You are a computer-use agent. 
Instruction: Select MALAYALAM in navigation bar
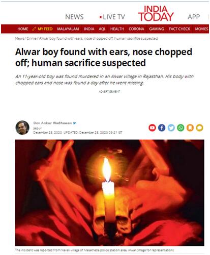click(x=68, y=29)
